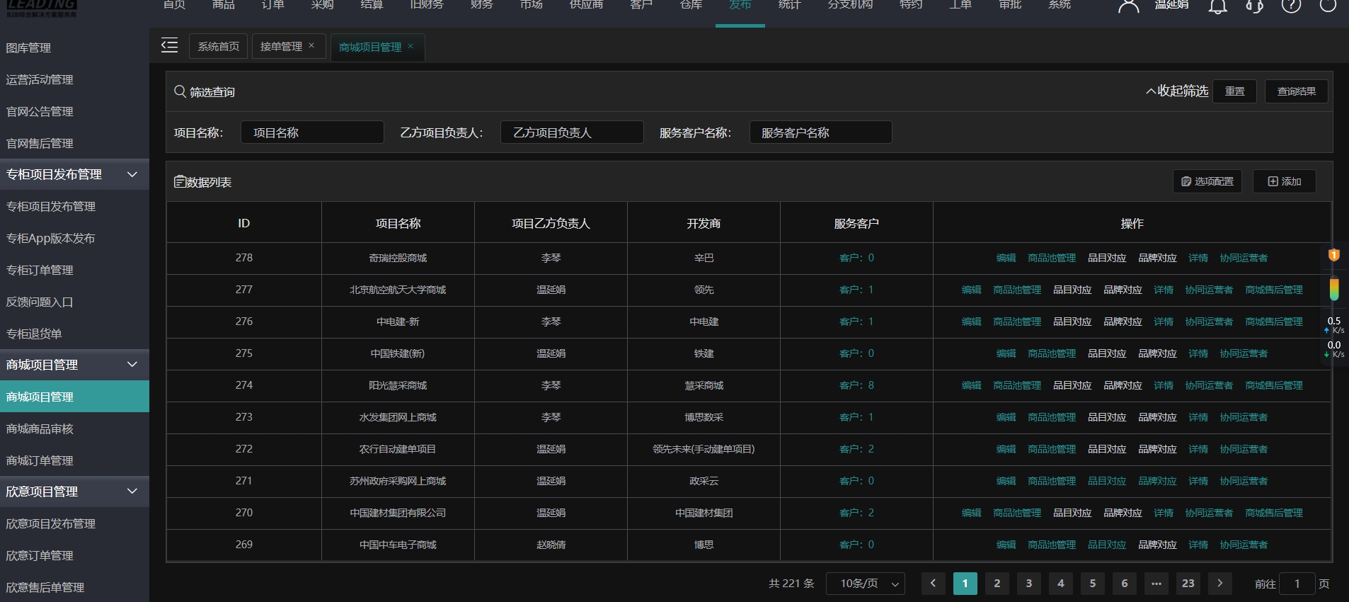Viewport: 1349px width, 602px height.
Task: Go to page 23 in pagination
Action: pyautogui.click(x=1188, y=584)
